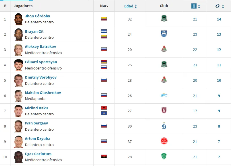Click the Albania flag next to Mirlind Daku
The height and width of the screenshot is (166, 231).
click(105, 108)
